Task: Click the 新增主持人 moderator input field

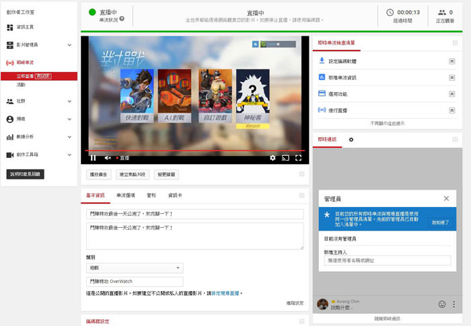Action: pyautogui.click(x=387, y=261)
